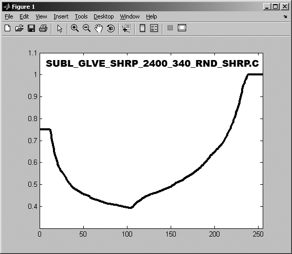292x254 pixels.
Task: Choose the Pan hand tool
Action: click(x=99, y=28)
